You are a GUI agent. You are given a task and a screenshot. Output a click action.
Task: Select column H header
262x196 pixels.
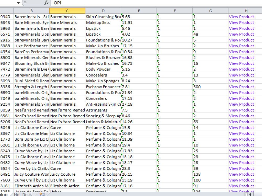pyautogui.click(x=246, y=11)
